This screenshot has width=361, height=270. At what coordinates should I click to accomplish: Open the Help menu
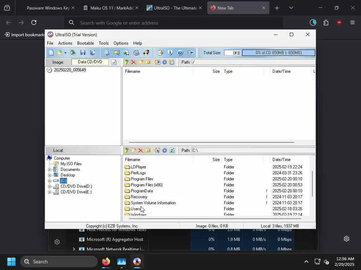(x=137, y=43)
